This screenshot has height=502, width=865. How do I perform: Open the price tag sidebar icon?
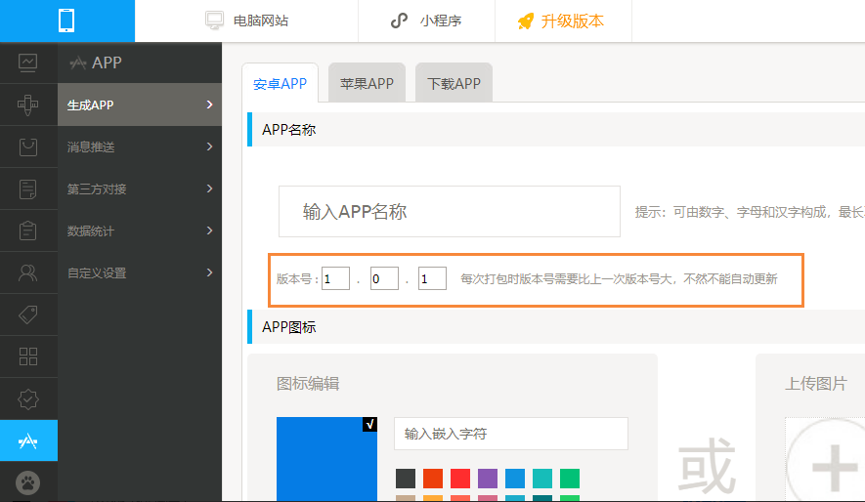pyautogui.click(x=28, y=314)
